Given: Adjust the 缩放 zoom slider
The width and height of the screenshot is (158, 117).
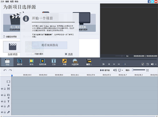Looking at the screenshot, I should 133,70.
